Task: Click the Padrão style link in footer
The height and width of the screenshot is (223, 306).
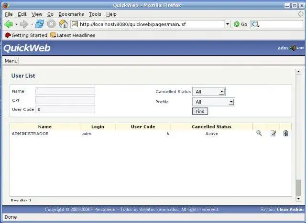Action: [296, 210]
